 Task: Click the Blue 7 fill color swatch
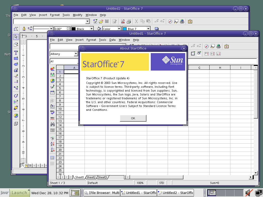pos(125,29)
